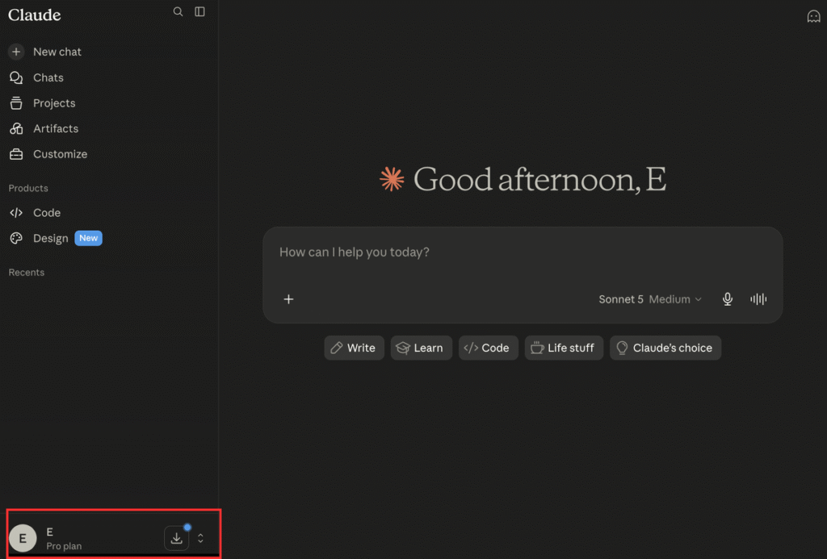Open Artifacts page

pos(44,128)
